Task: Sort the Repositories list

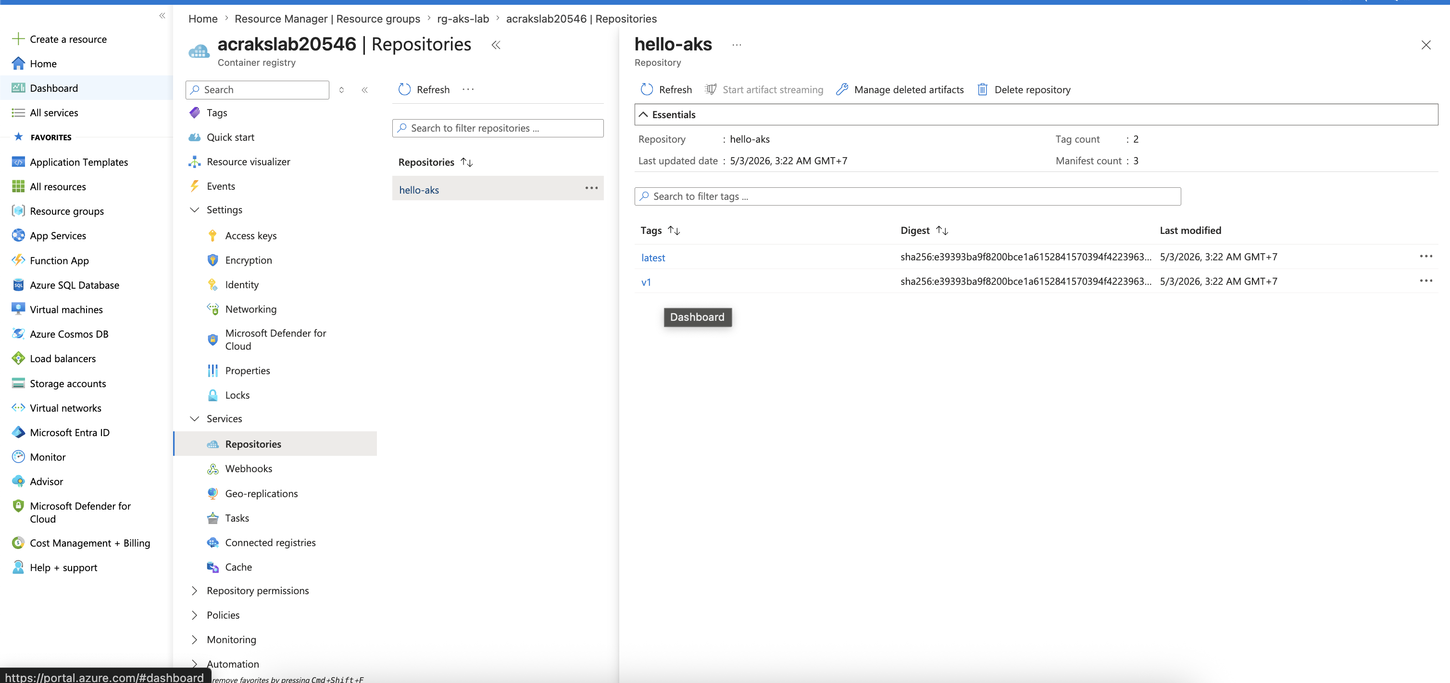Action: (x=467, y=162)
